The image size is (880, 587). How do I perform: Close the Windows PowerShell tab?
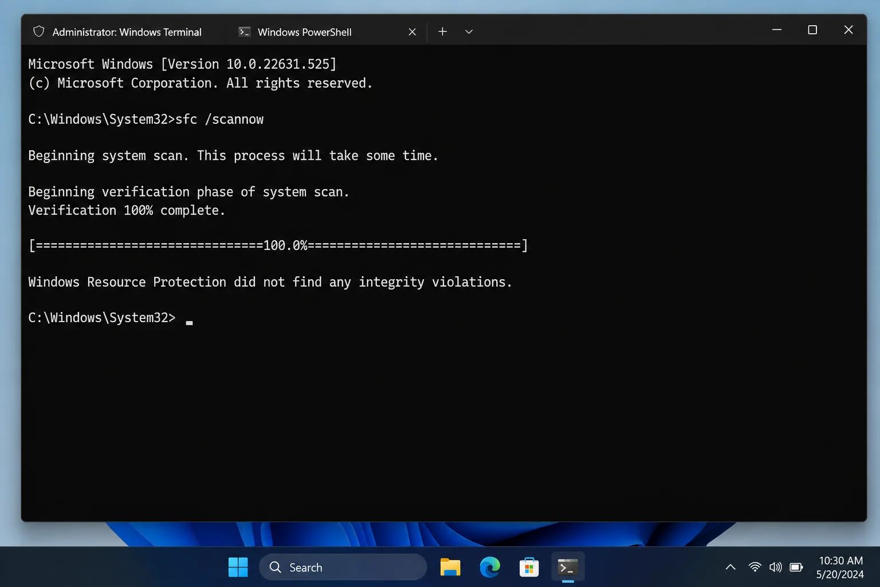tap(412, 32)
